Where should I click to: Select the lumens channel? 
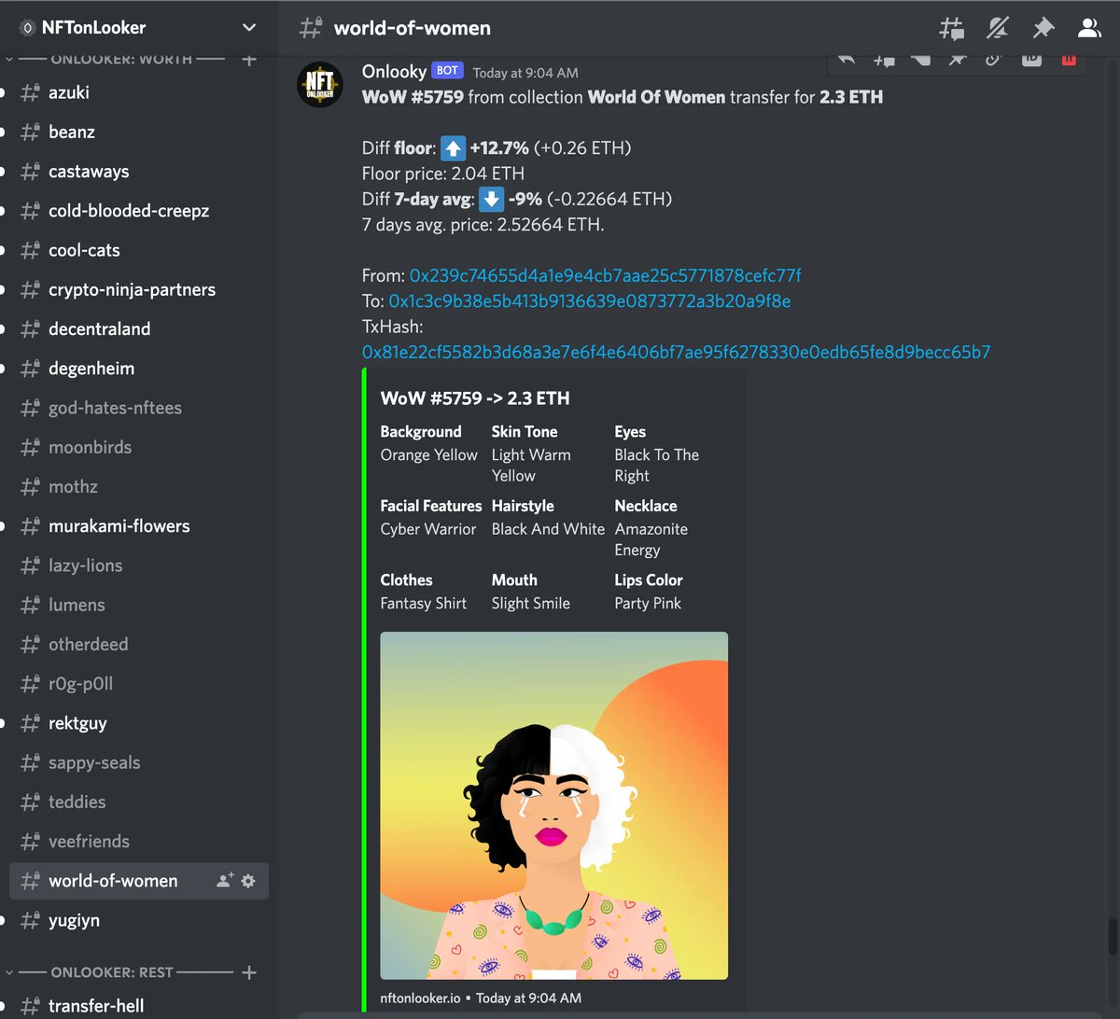click(139, 605)
